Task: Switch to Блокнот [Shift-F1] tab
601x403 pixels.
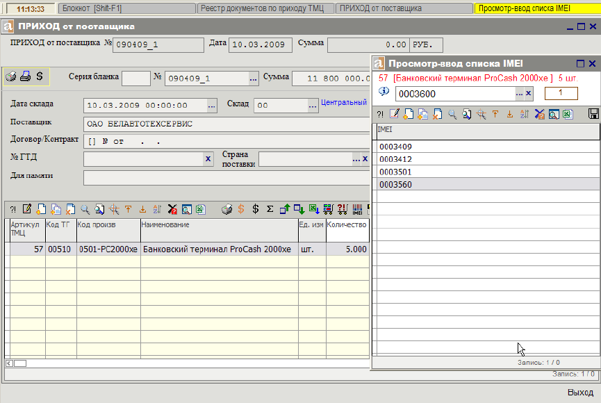Action: (x=127, y=8)
